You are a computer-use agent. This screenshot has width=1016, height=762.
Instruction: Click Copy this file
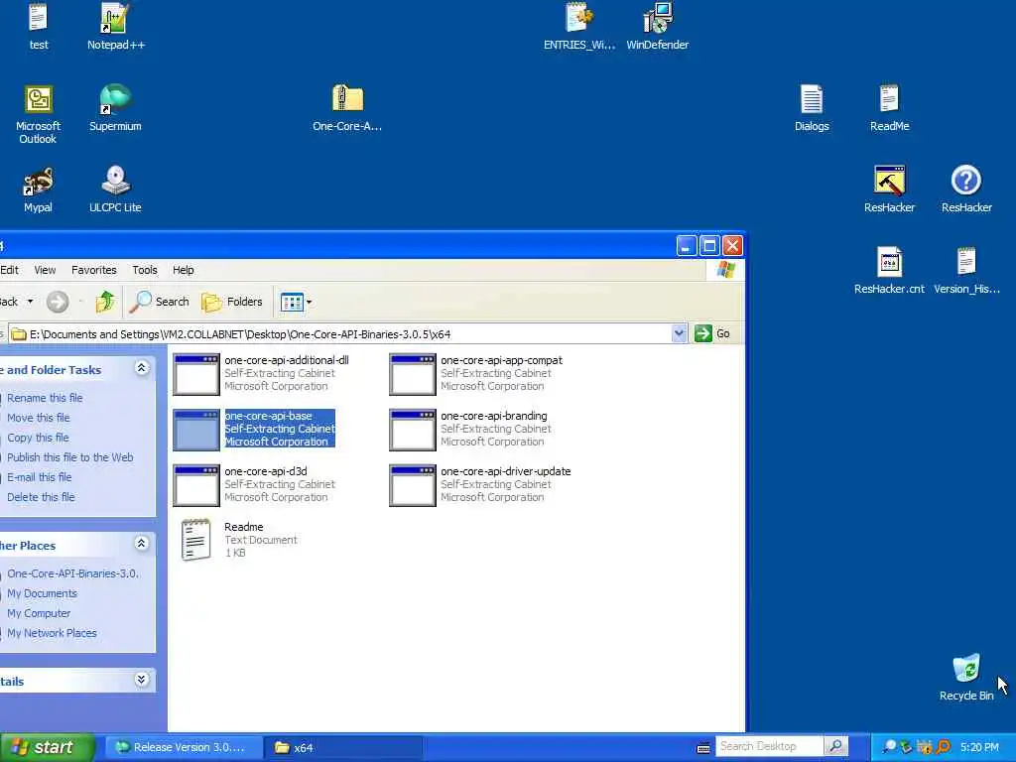38,438
